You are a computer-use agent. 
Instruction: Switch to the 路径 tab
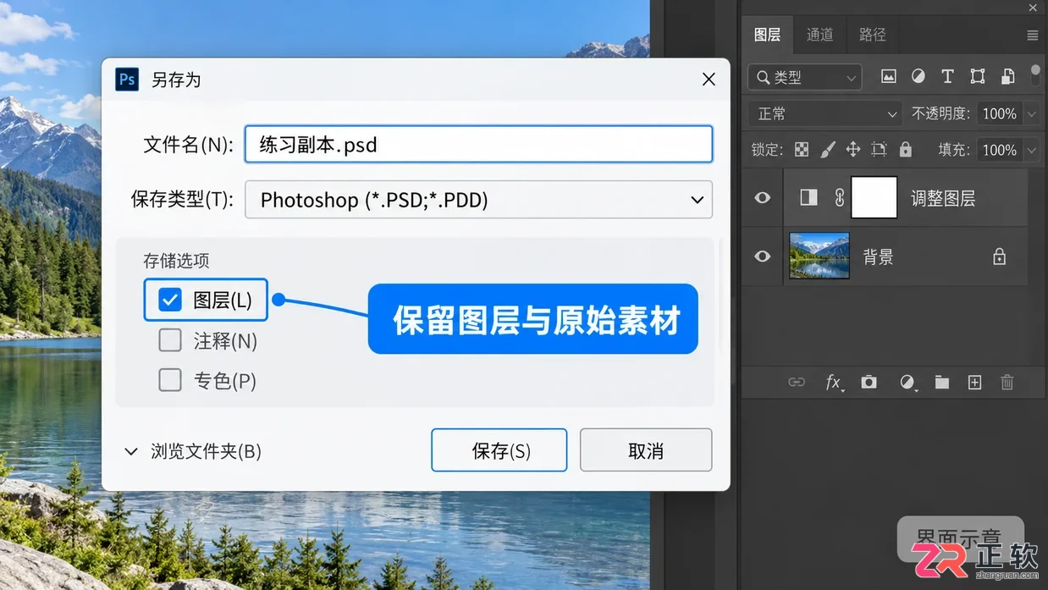point(872,35)
